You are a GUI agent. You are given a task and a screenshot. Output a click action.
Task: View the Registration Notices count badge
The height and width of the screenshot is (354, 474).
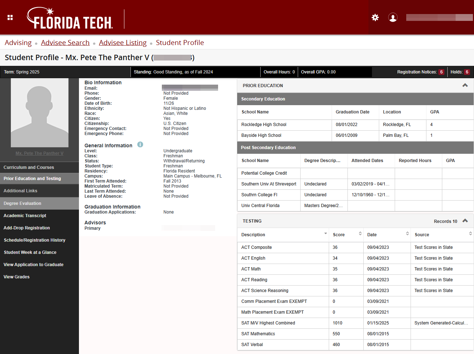click(441, 72)
